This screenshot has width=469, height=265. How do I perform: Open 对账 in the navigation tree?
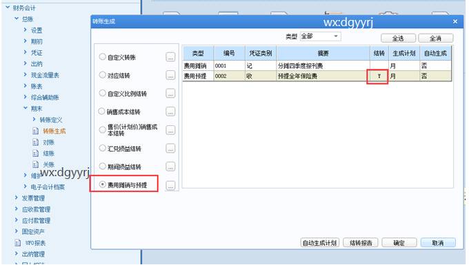click(x=48, y=142)
